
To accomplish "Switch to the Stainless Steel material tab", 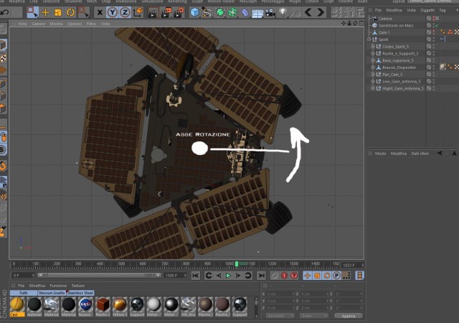I will [80, 293].
